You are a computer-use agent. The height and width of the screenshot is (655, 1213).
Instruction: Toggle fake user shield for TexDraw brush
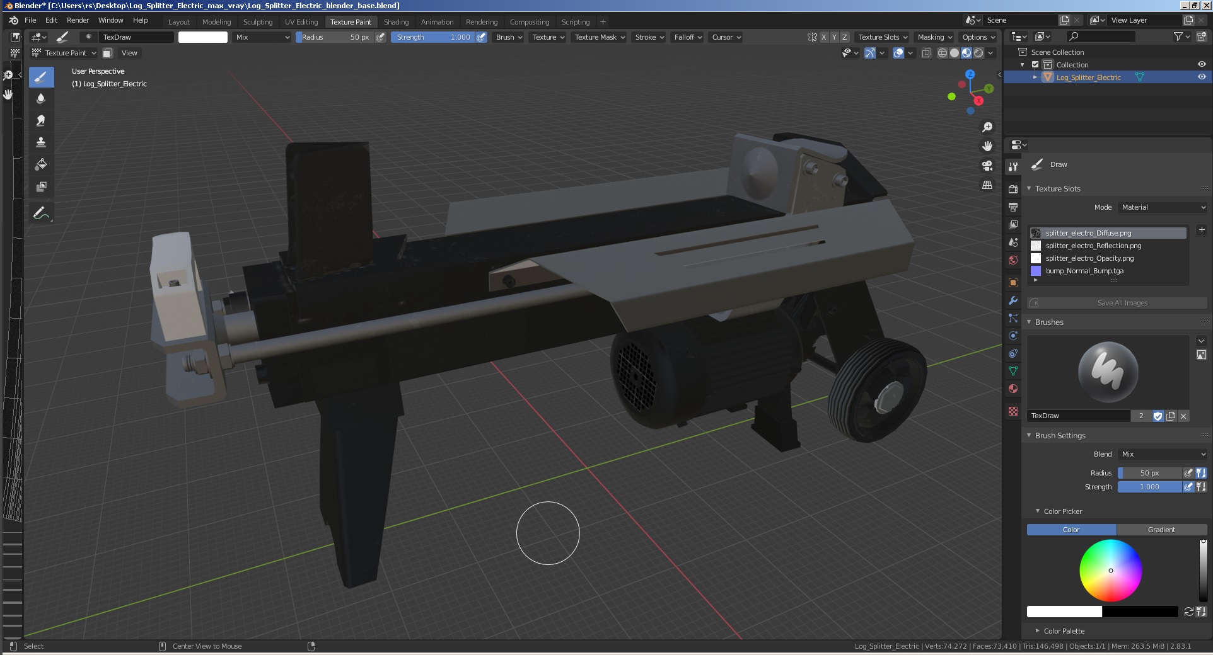pyautogui.click(x=1158, y=416)
